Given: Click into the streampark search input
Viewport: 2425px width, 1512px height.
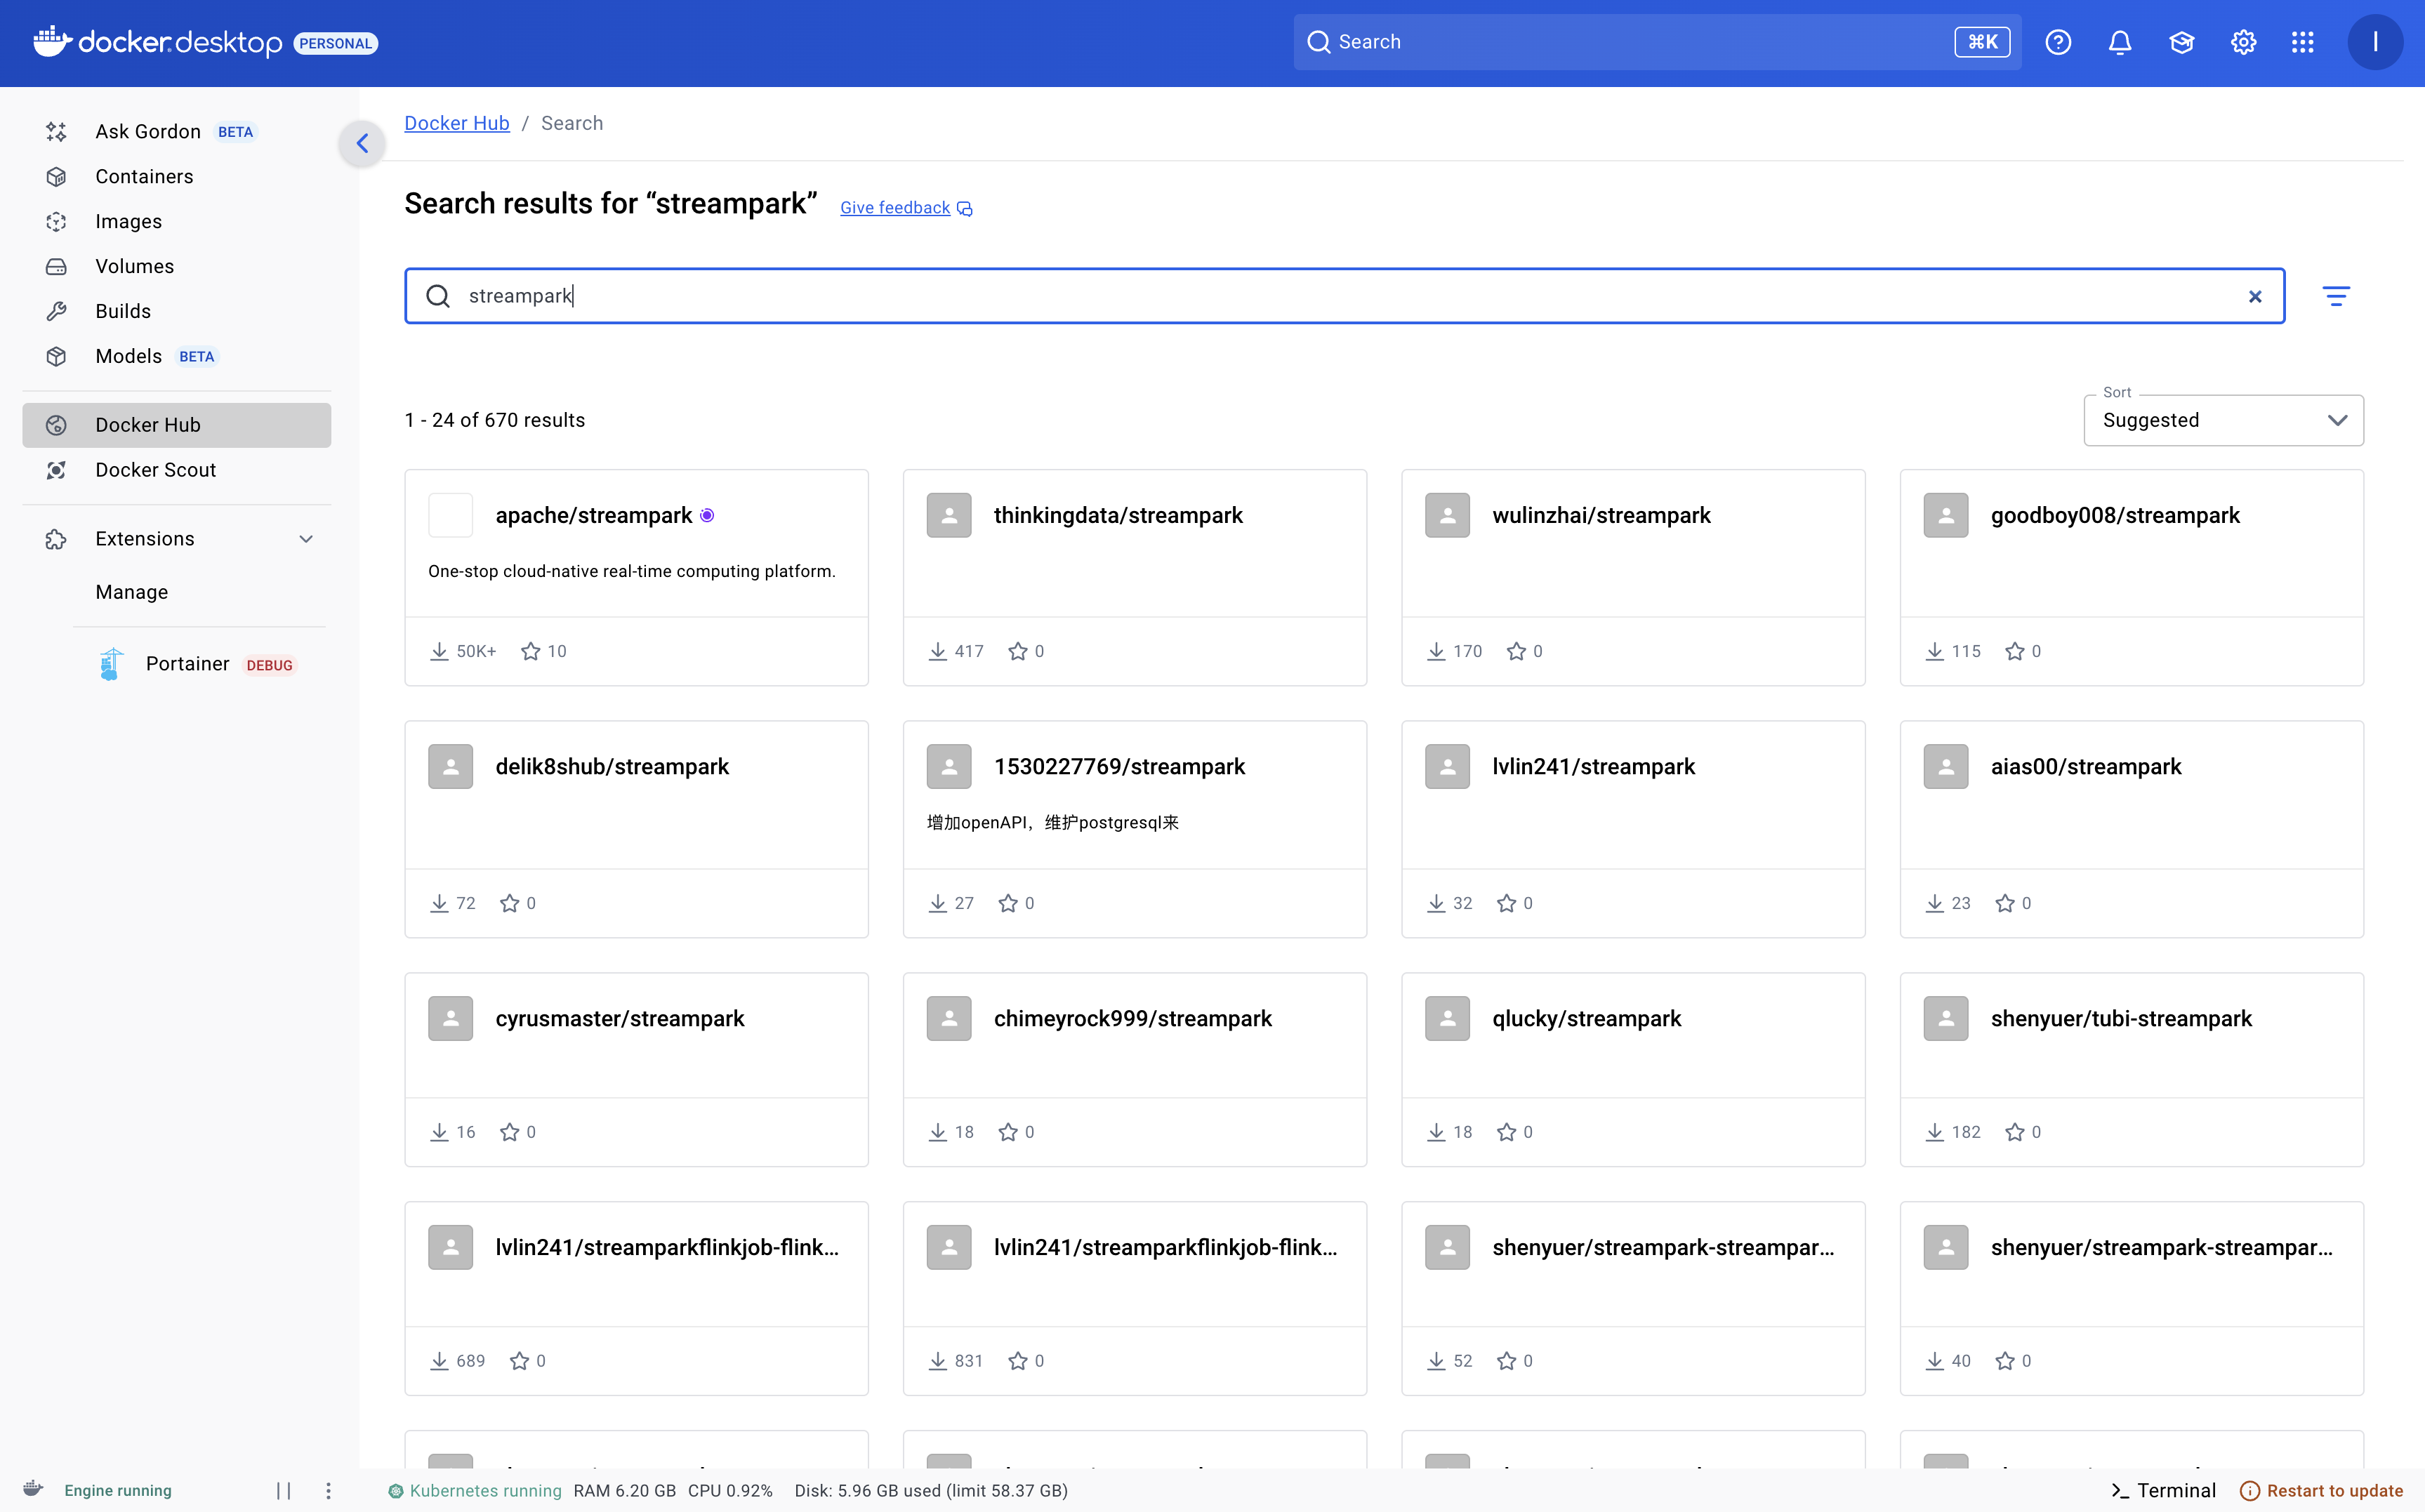Looking at the screenshot, I should (x=1344, y=296).
